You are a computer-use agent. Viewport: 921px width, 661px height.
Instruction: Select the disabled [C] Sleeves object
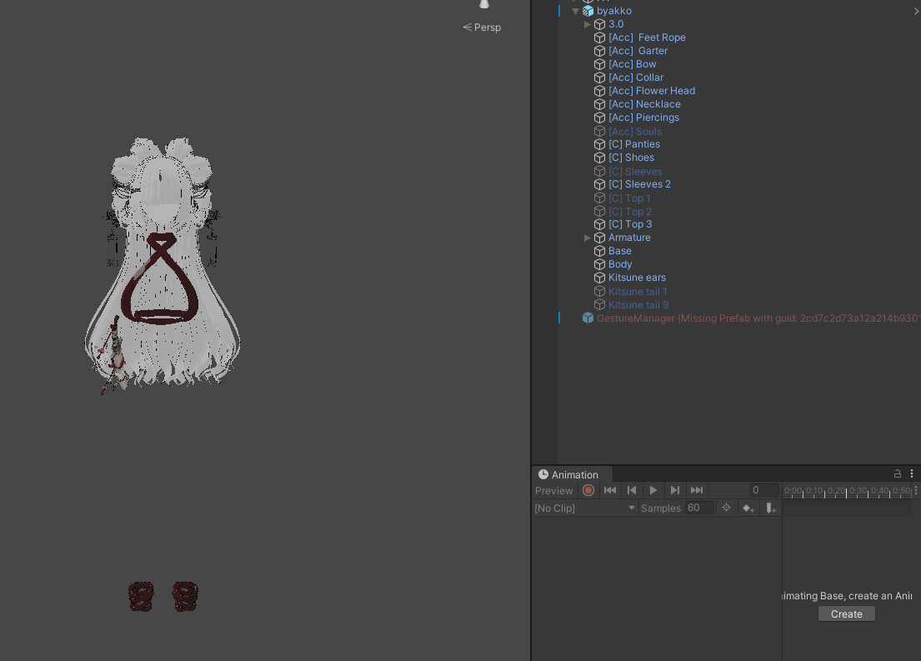pos(636,172)
